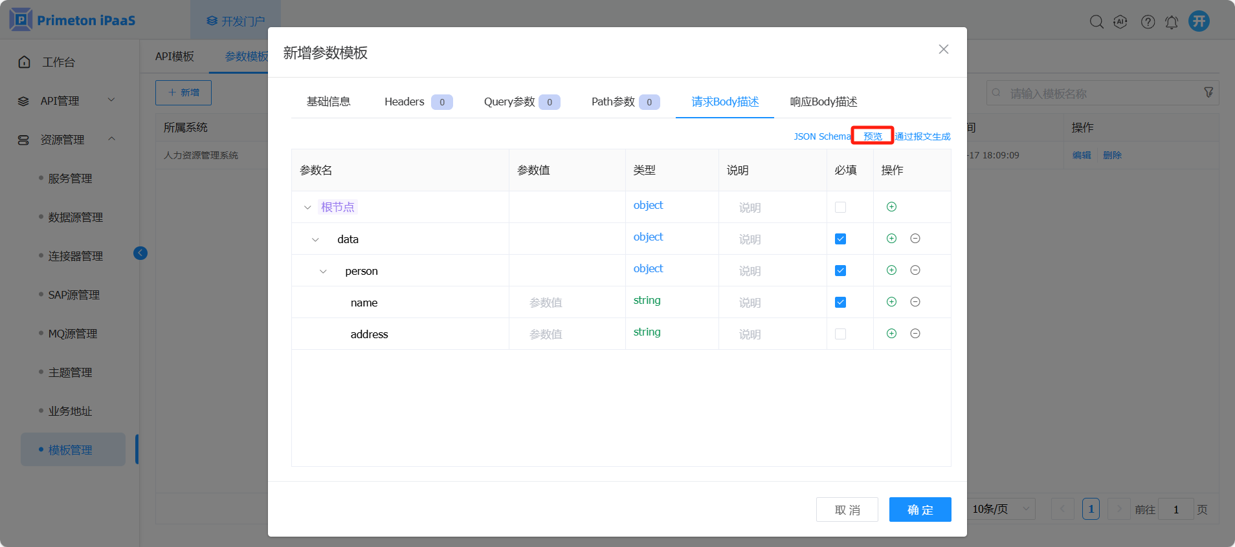The height and width of the screenshot is (547, 1235).
Task: Switch to the 响应Body描述 tab
Action: click(823, 102)
